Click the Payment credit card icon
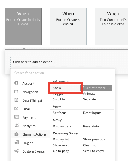 (17, 117)
